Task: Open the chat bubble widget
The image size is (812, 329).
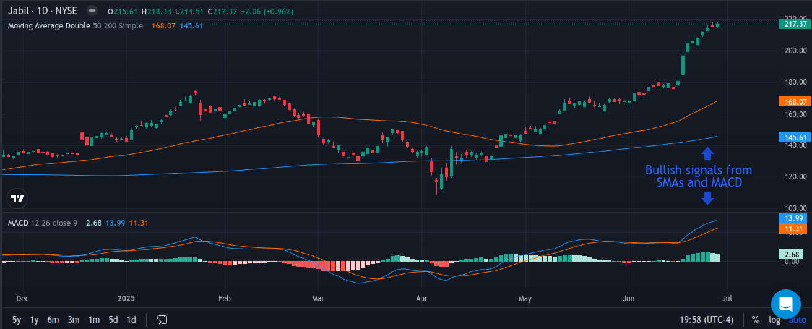Action: point(786,304)
